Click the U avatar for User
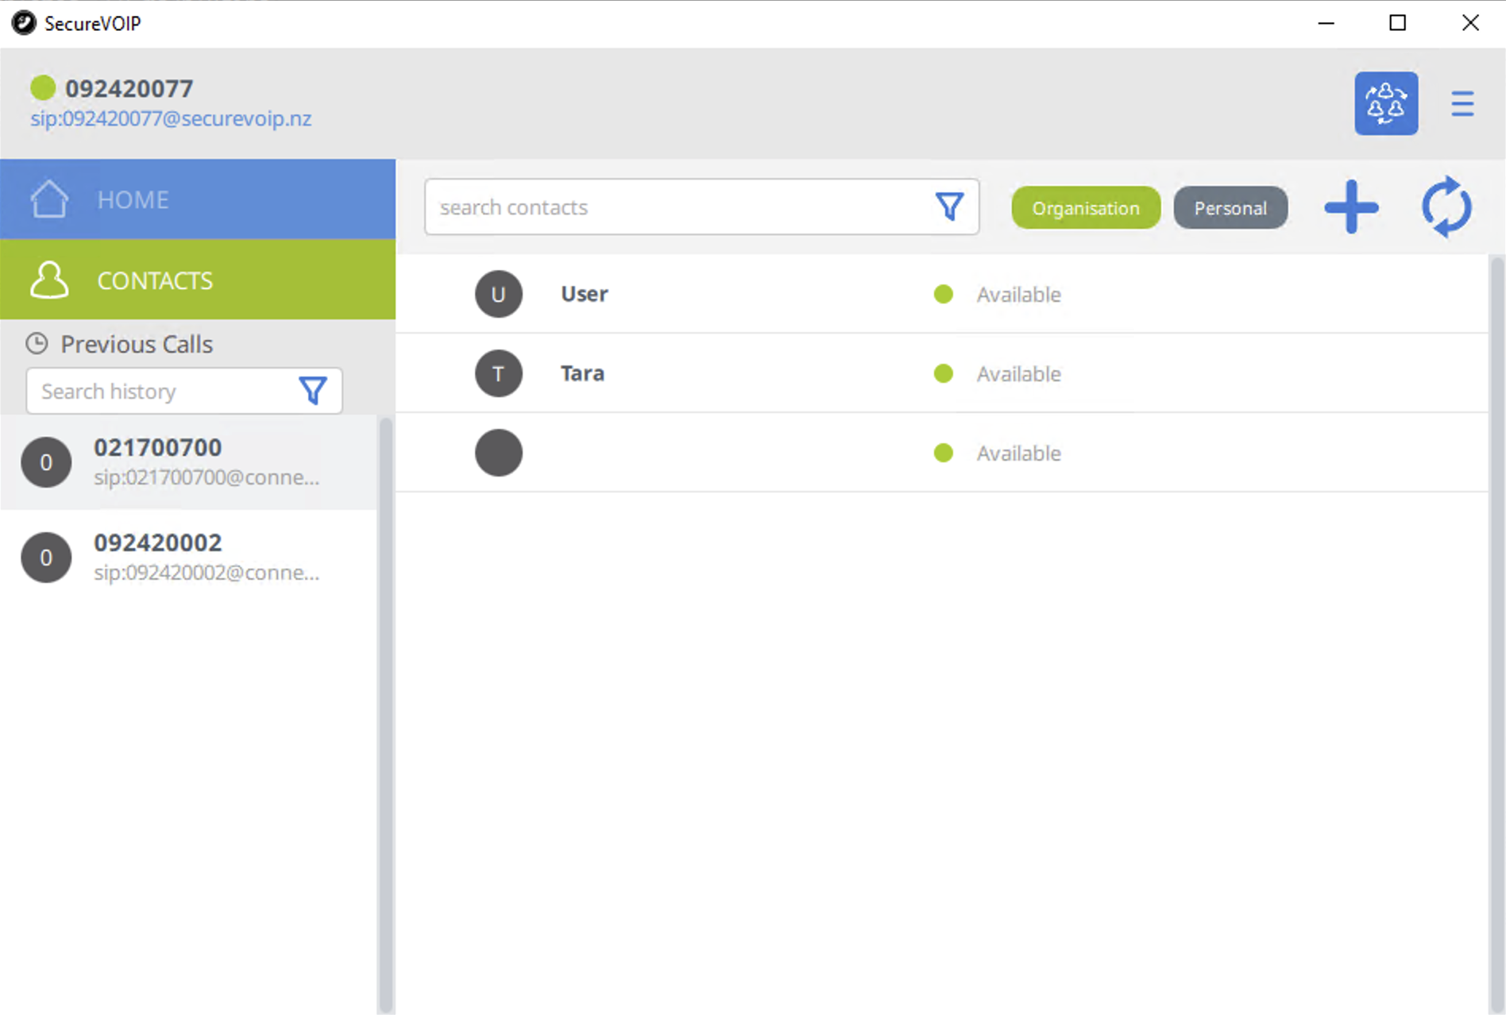The height and width of the screenshot is (1015, 1506). [x=499, y=294]
